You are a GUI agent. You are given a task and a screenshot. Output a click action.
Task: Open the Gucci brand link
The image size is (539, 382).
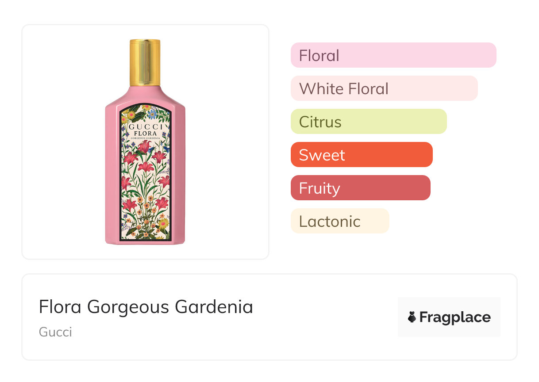(55, 332)
